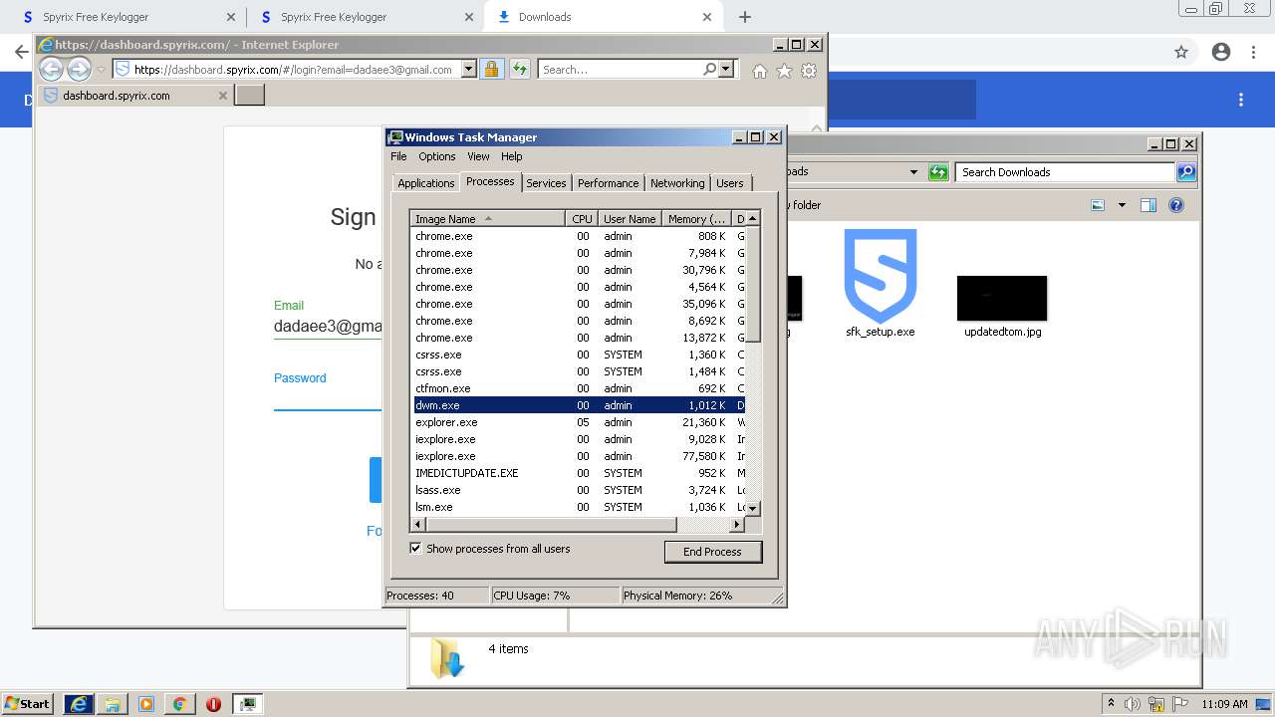Open Windows Explorer taskbar icon
1275x717 pixels.
click(113, 704)
